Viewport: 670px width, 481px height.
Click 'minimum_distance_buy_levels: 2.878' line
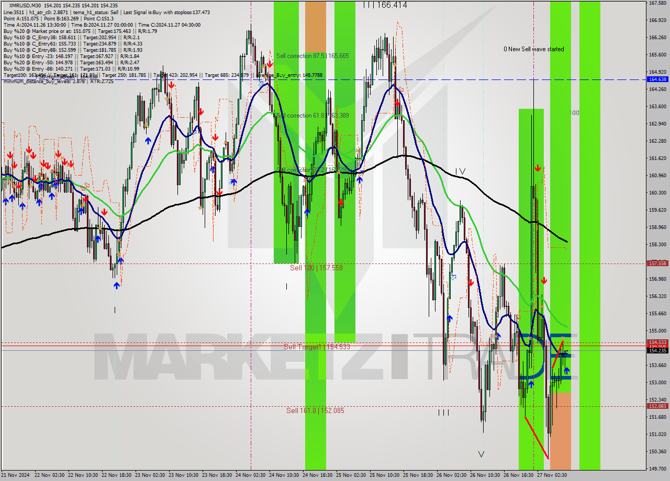pos(58,81)
